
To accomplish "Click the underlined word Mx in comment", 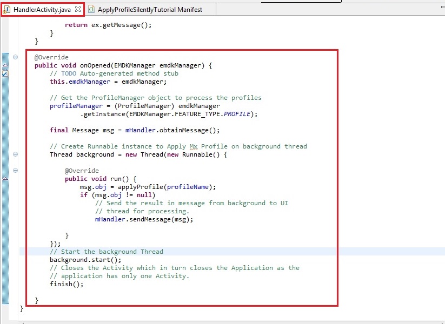I will coord(194,146).
